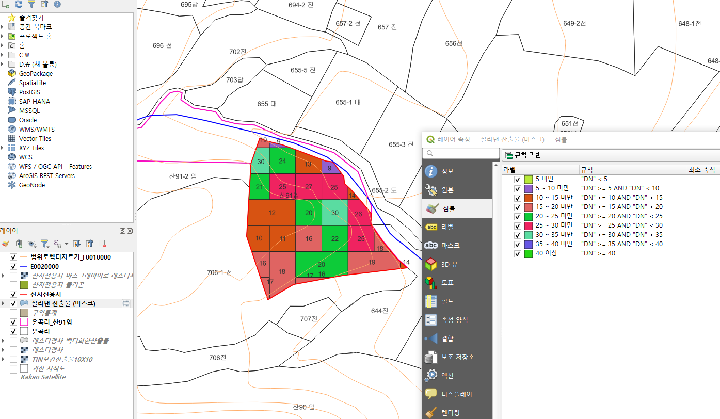Image resolution: width=720 pixels, height=419 pixels.
Task: Enable the 구역통계 layer checkbox
Action: click(13, 313)
